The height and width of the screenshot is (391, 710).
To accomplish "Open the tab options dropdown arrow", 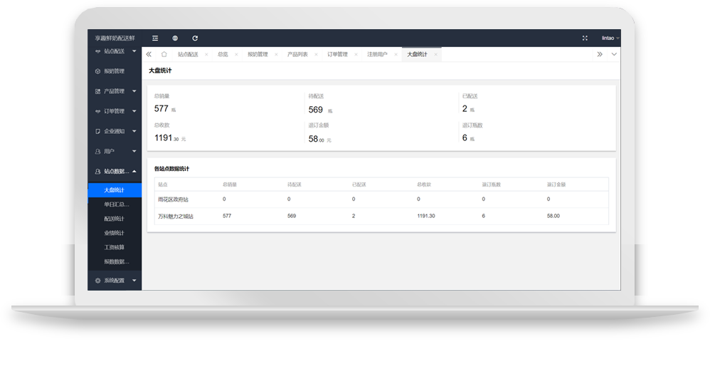I will tap(614, 54).
